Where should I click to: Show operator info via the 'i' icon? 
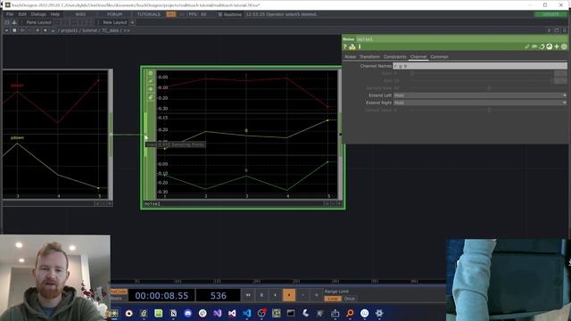360,46
